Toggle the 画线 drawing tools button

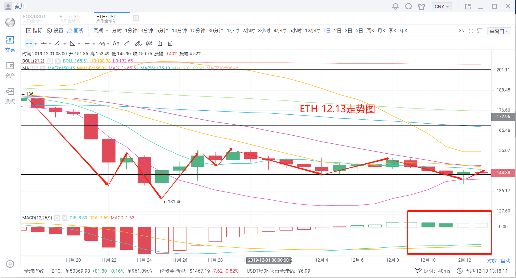point(76,31)
